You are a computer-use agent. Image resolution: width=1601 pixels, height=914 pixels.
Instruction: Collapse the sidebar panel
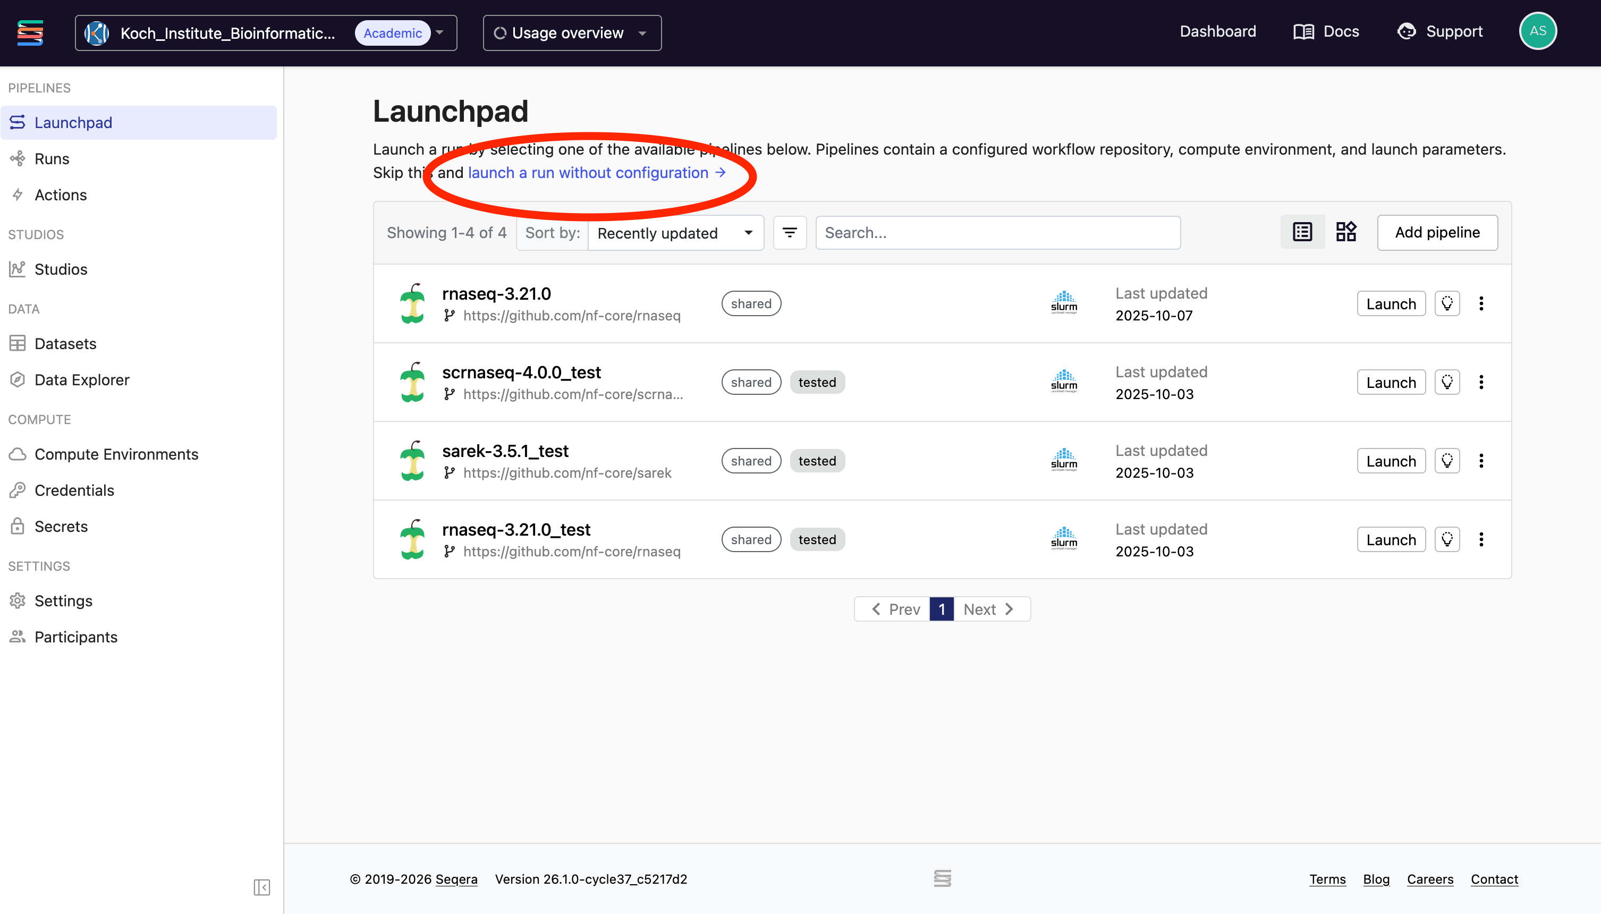point(262,887)
